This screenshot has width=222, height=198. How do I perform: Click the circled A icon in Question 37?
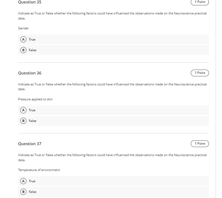(x=23, y=181)
